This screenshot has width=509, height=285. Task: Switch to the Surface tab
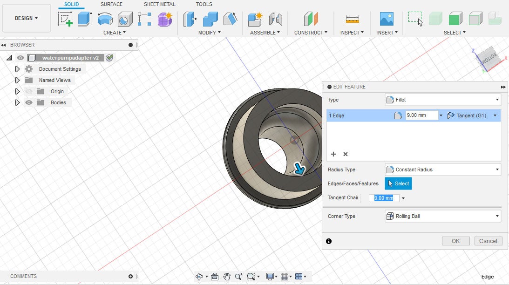click(111, 4)
